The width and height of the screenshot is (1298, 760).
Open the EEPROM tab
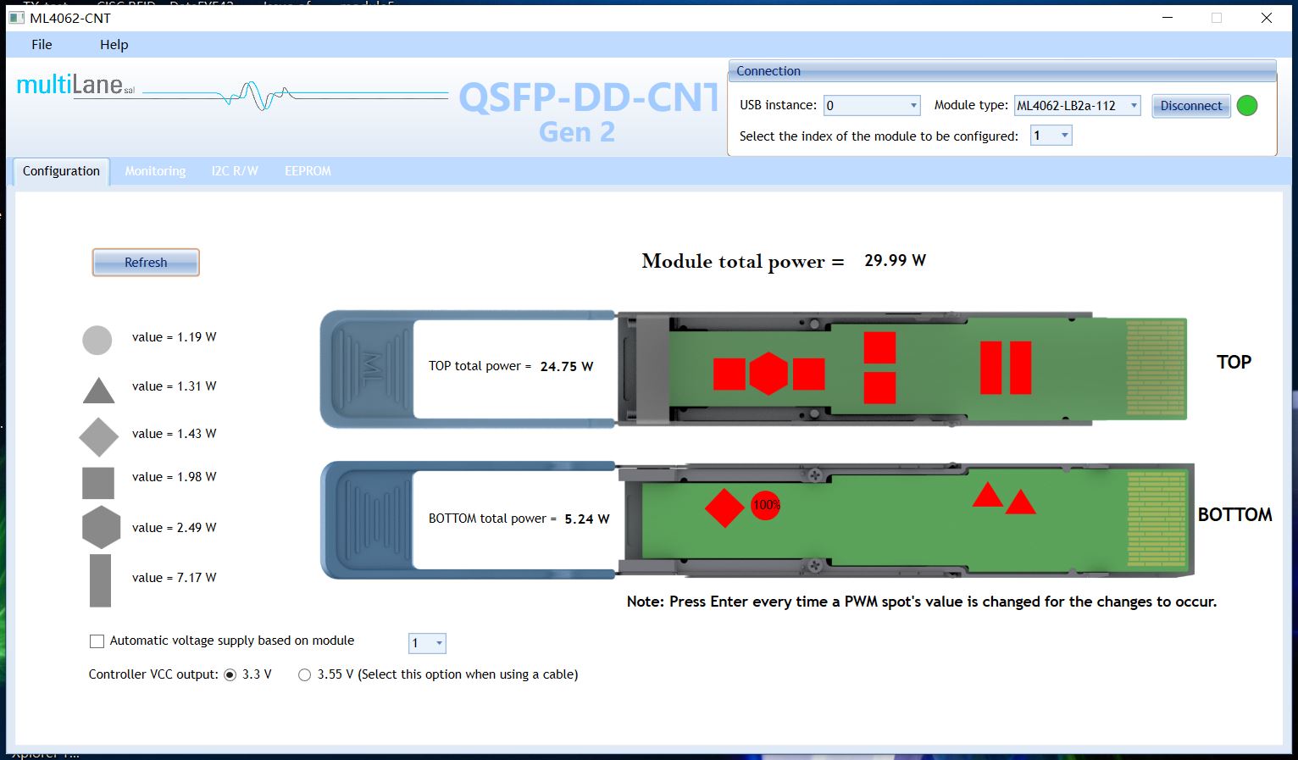click(x=308, y=171)
